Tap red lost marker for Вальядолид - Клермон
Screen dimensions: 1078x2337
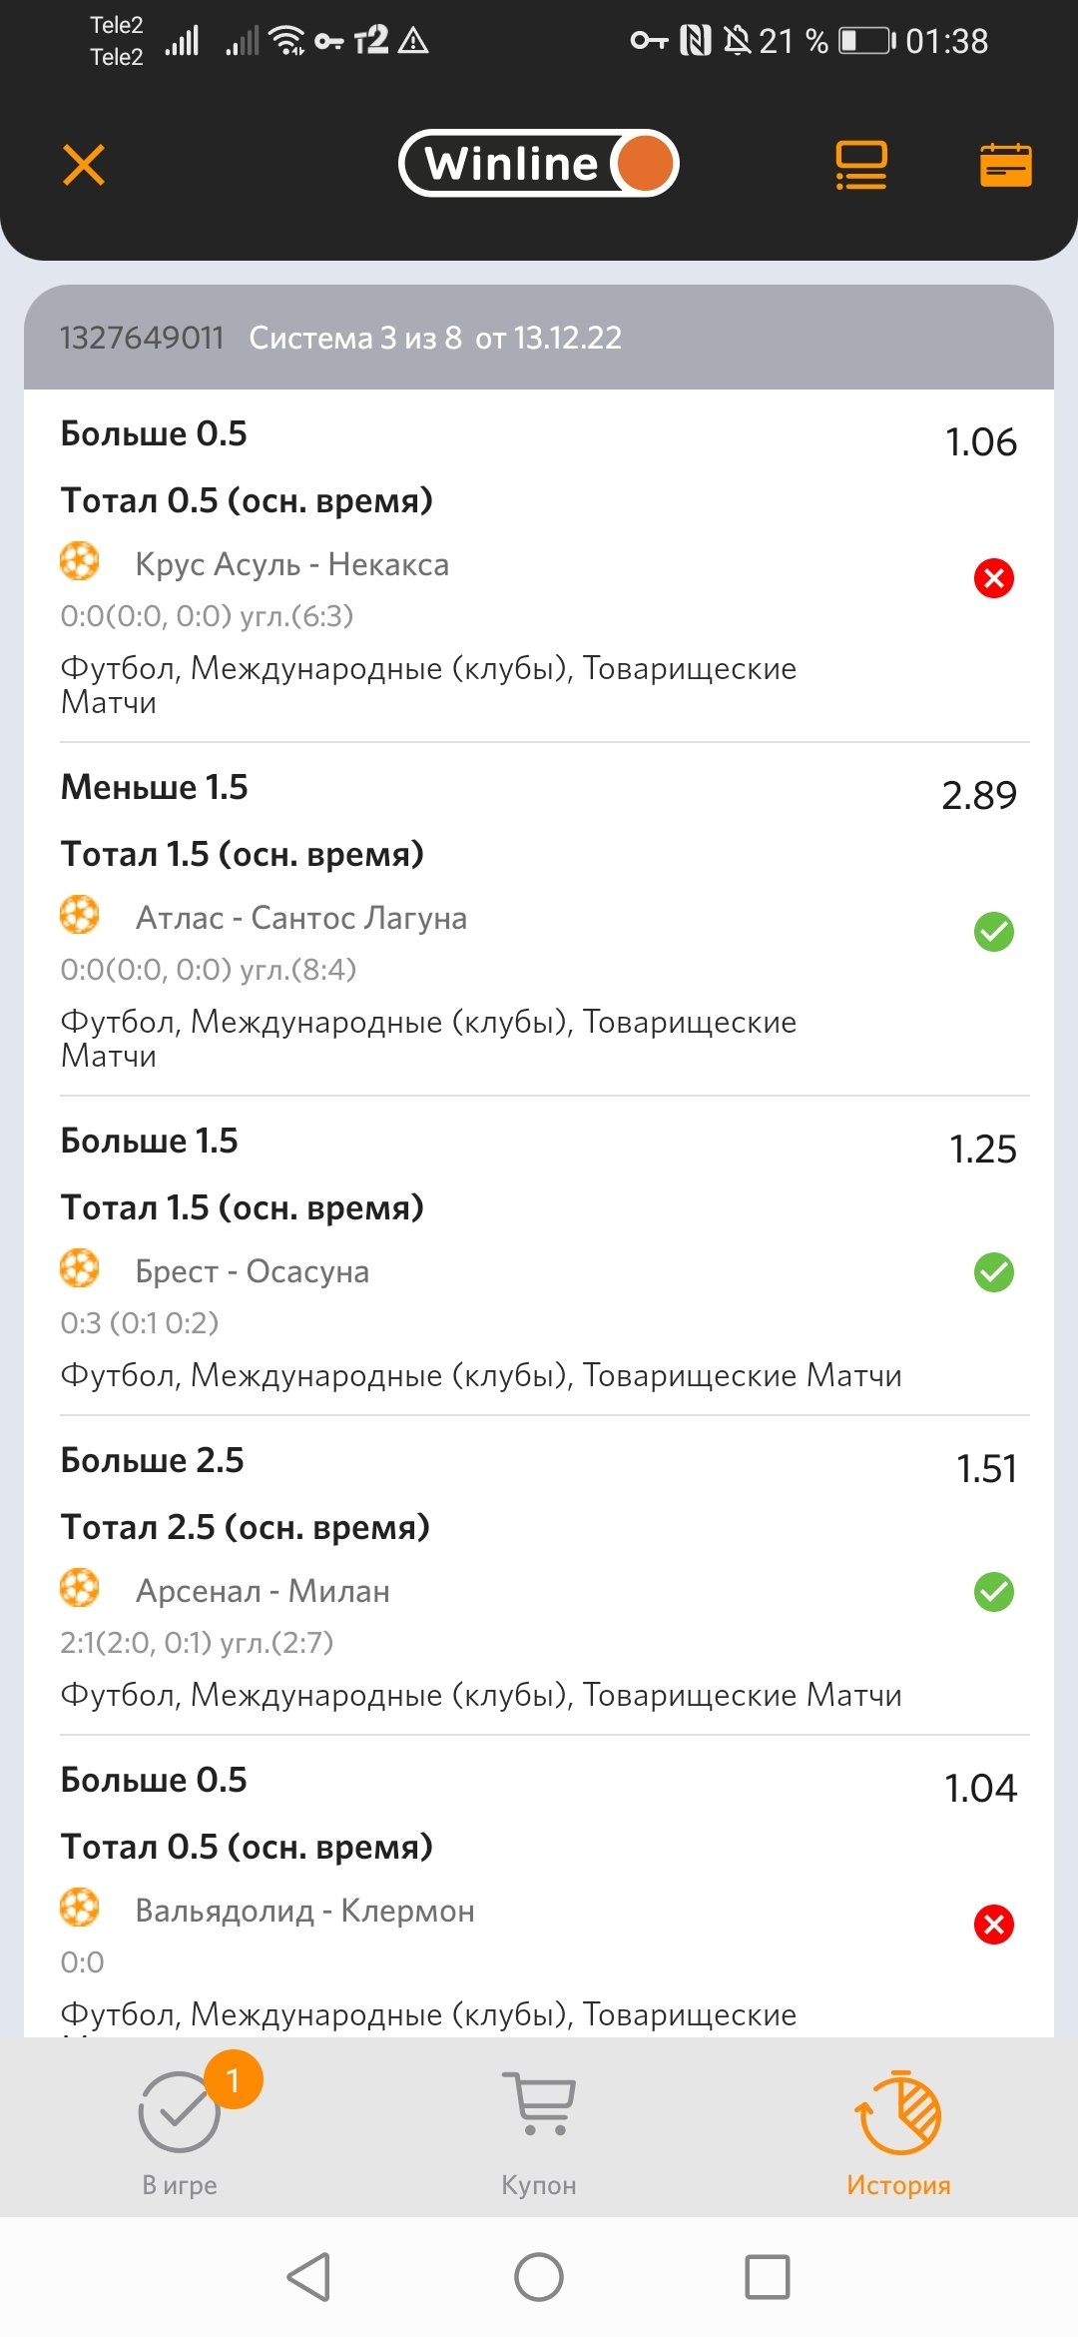click(x=994, y=1925)
